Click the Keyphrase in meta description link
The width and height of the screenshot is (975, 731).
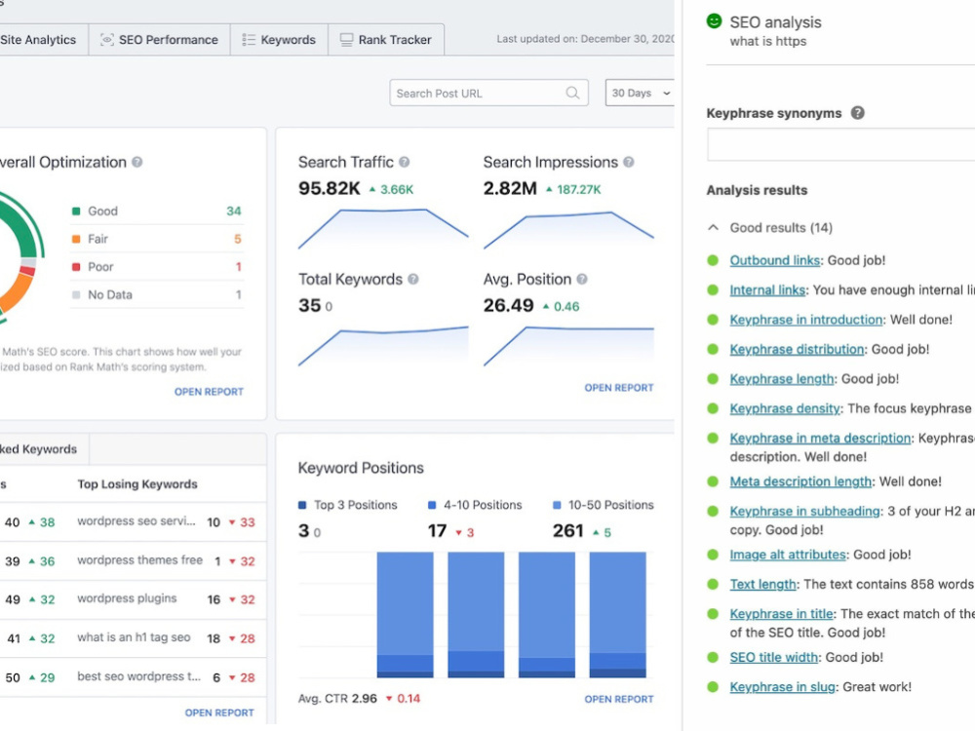[x=820, y=439]
